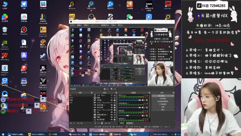
Task: Open WPS Office desktop icon
Action: tap(5, 57)
